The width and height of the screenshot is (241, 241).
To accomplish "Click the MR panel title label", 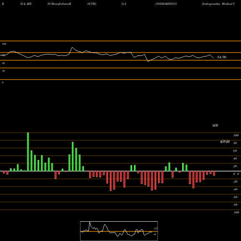I will [215, 125].
